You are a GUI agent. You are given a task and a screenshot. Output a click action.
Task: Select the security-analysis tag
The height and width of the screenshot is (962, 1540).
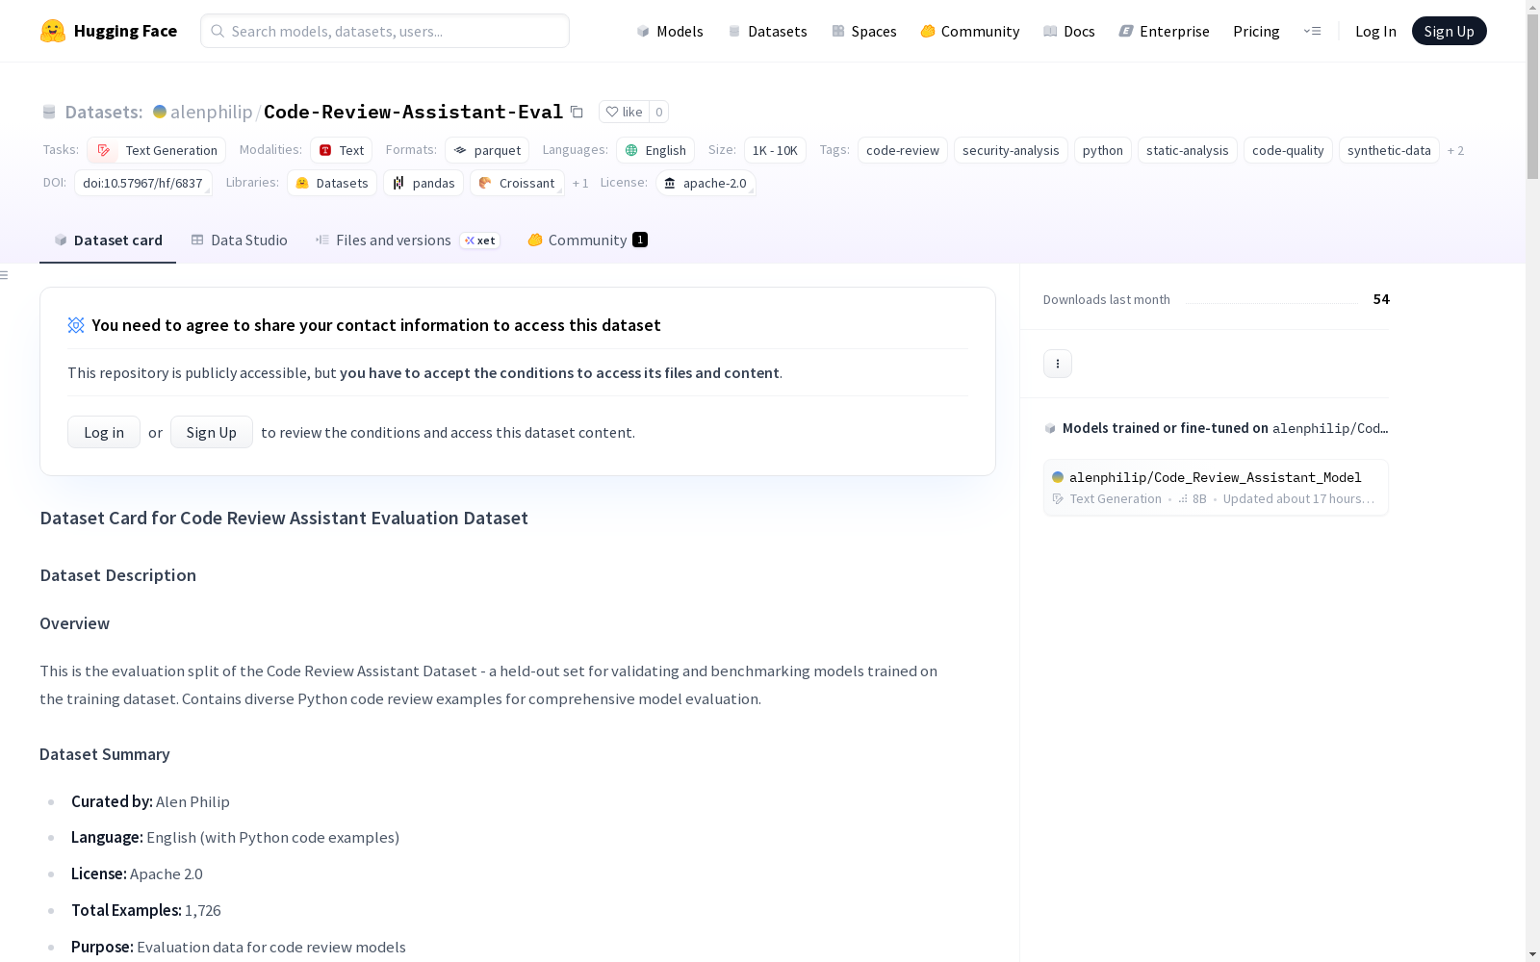(1011, 150)
